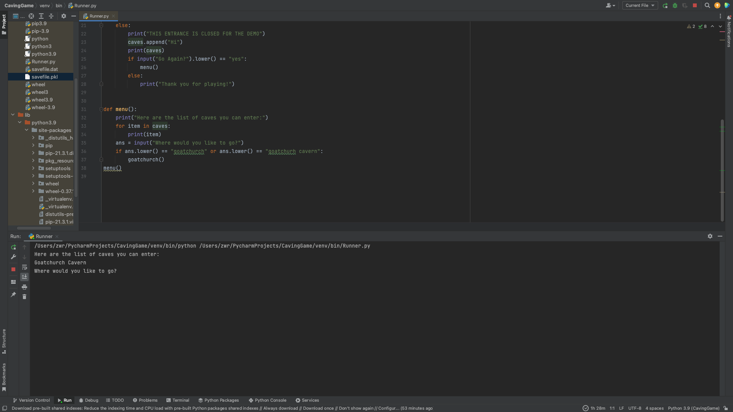
Task: Open Current File run configuration dropdown
Action: pyautogui.click(x=640, y=6)
